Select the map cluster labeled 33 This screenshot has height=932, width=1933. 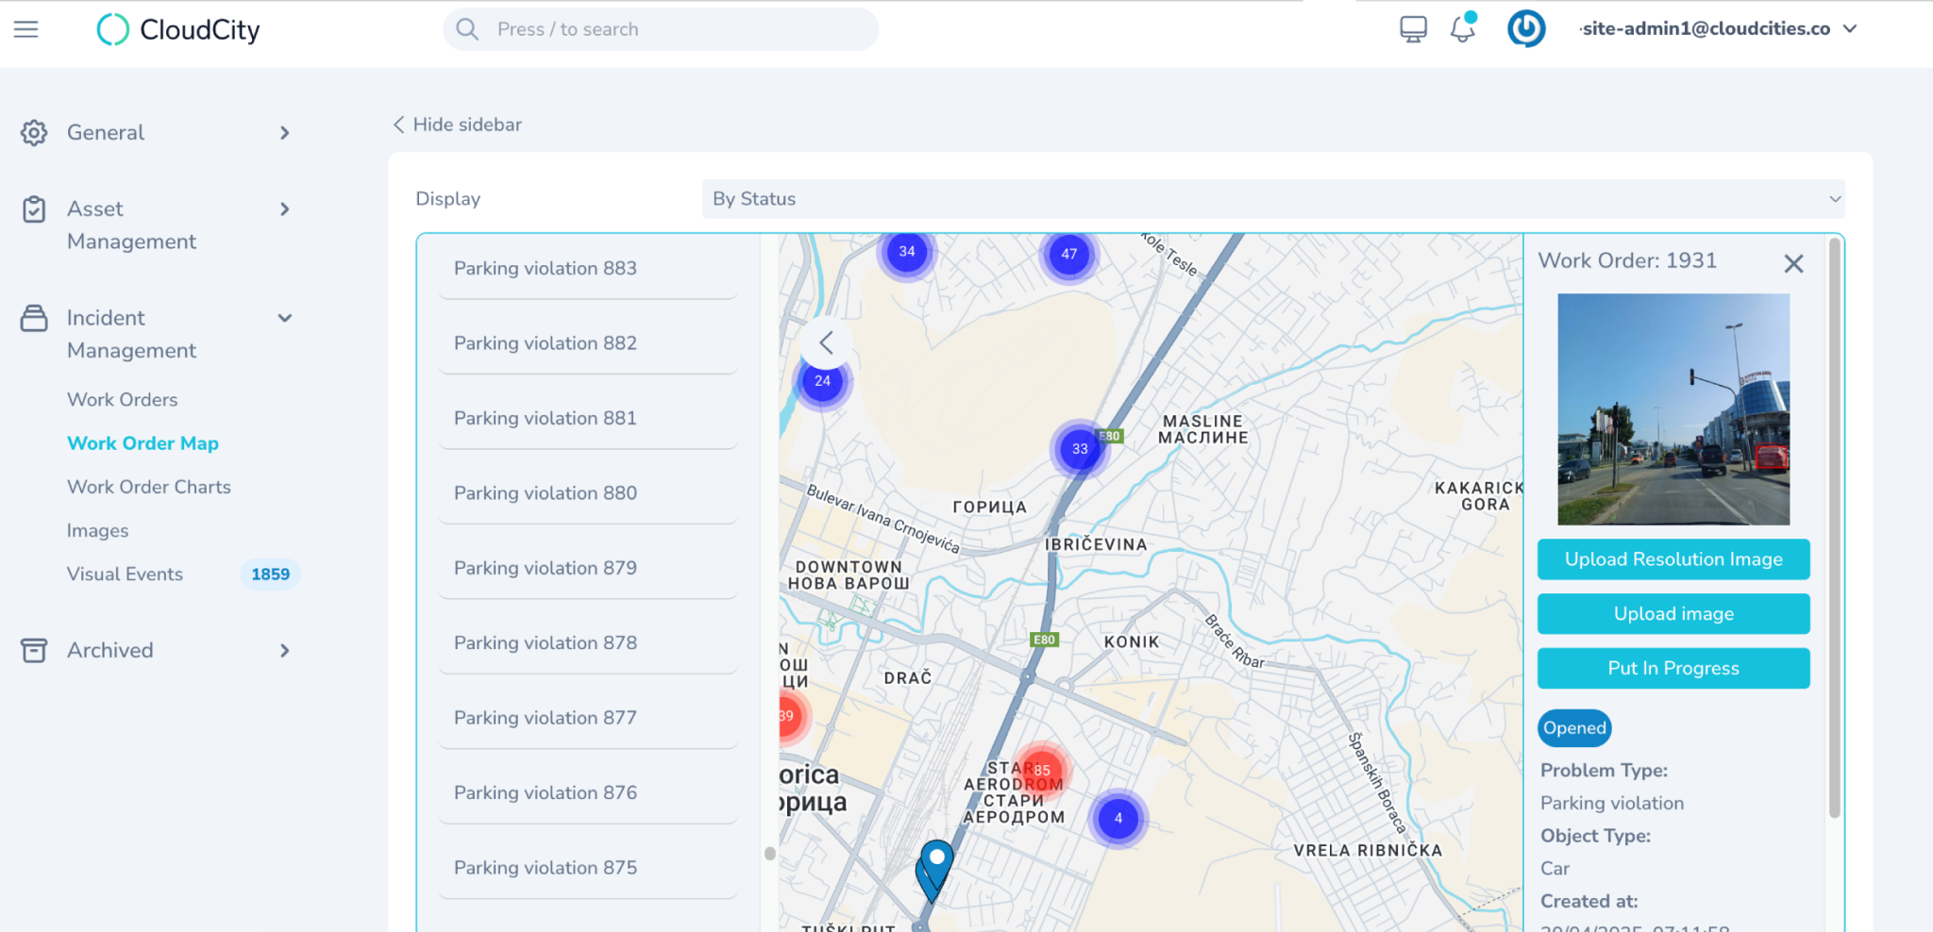click(x=1080, y=449)
